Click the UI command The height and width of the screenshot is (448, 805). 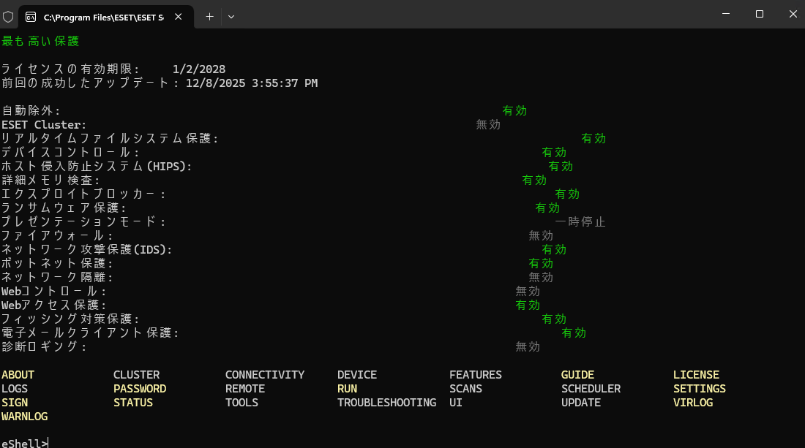tap(455, 403)
